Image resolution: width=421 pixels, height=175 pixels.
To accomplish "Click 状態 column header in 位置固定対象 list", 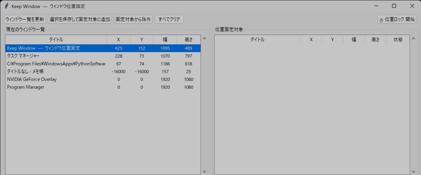I will pyautogui.click(x=398, y=40).
